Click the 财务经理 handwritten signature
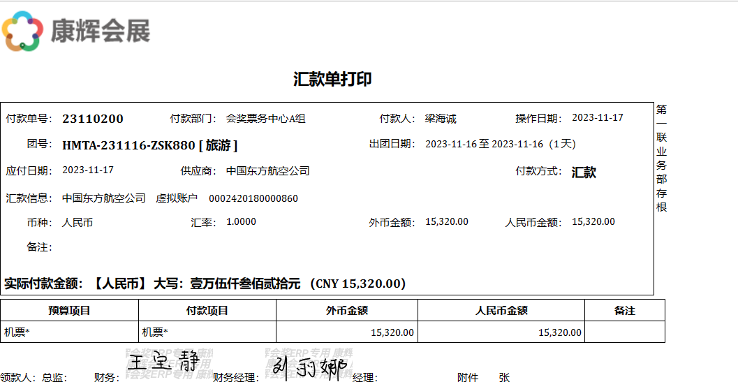Viewport: 738px width, 389px height. click(307, 367)
